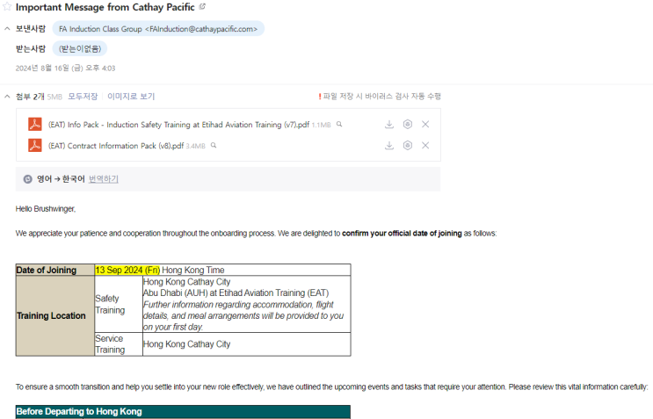Remove the Contract Information Pack attachment
The width and height of the screenshot is (653, 419).
425,145
